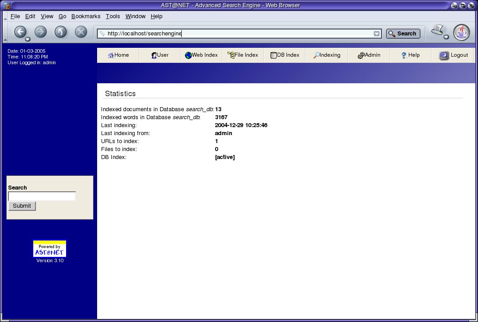Viewport: 478px width, 322px height.
Task: Open the File menu
Action: point(15,16)
